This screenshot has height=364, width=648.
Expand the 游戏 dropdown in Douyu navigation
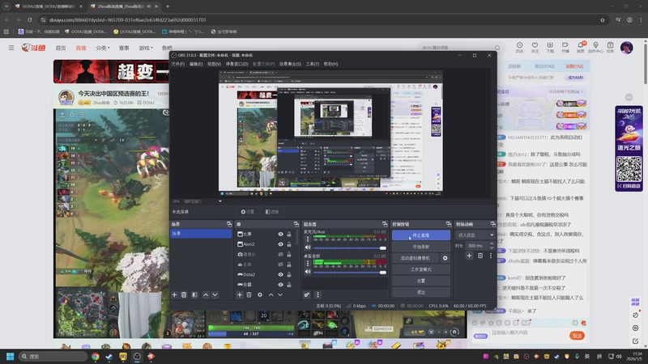coord(146,48)
